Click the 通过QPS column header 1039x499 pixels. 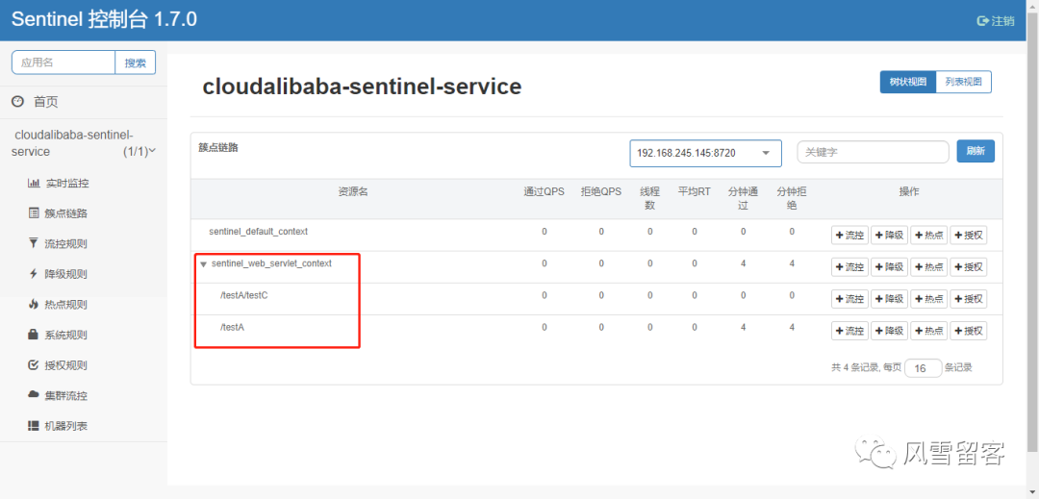(x=544, y=192)
